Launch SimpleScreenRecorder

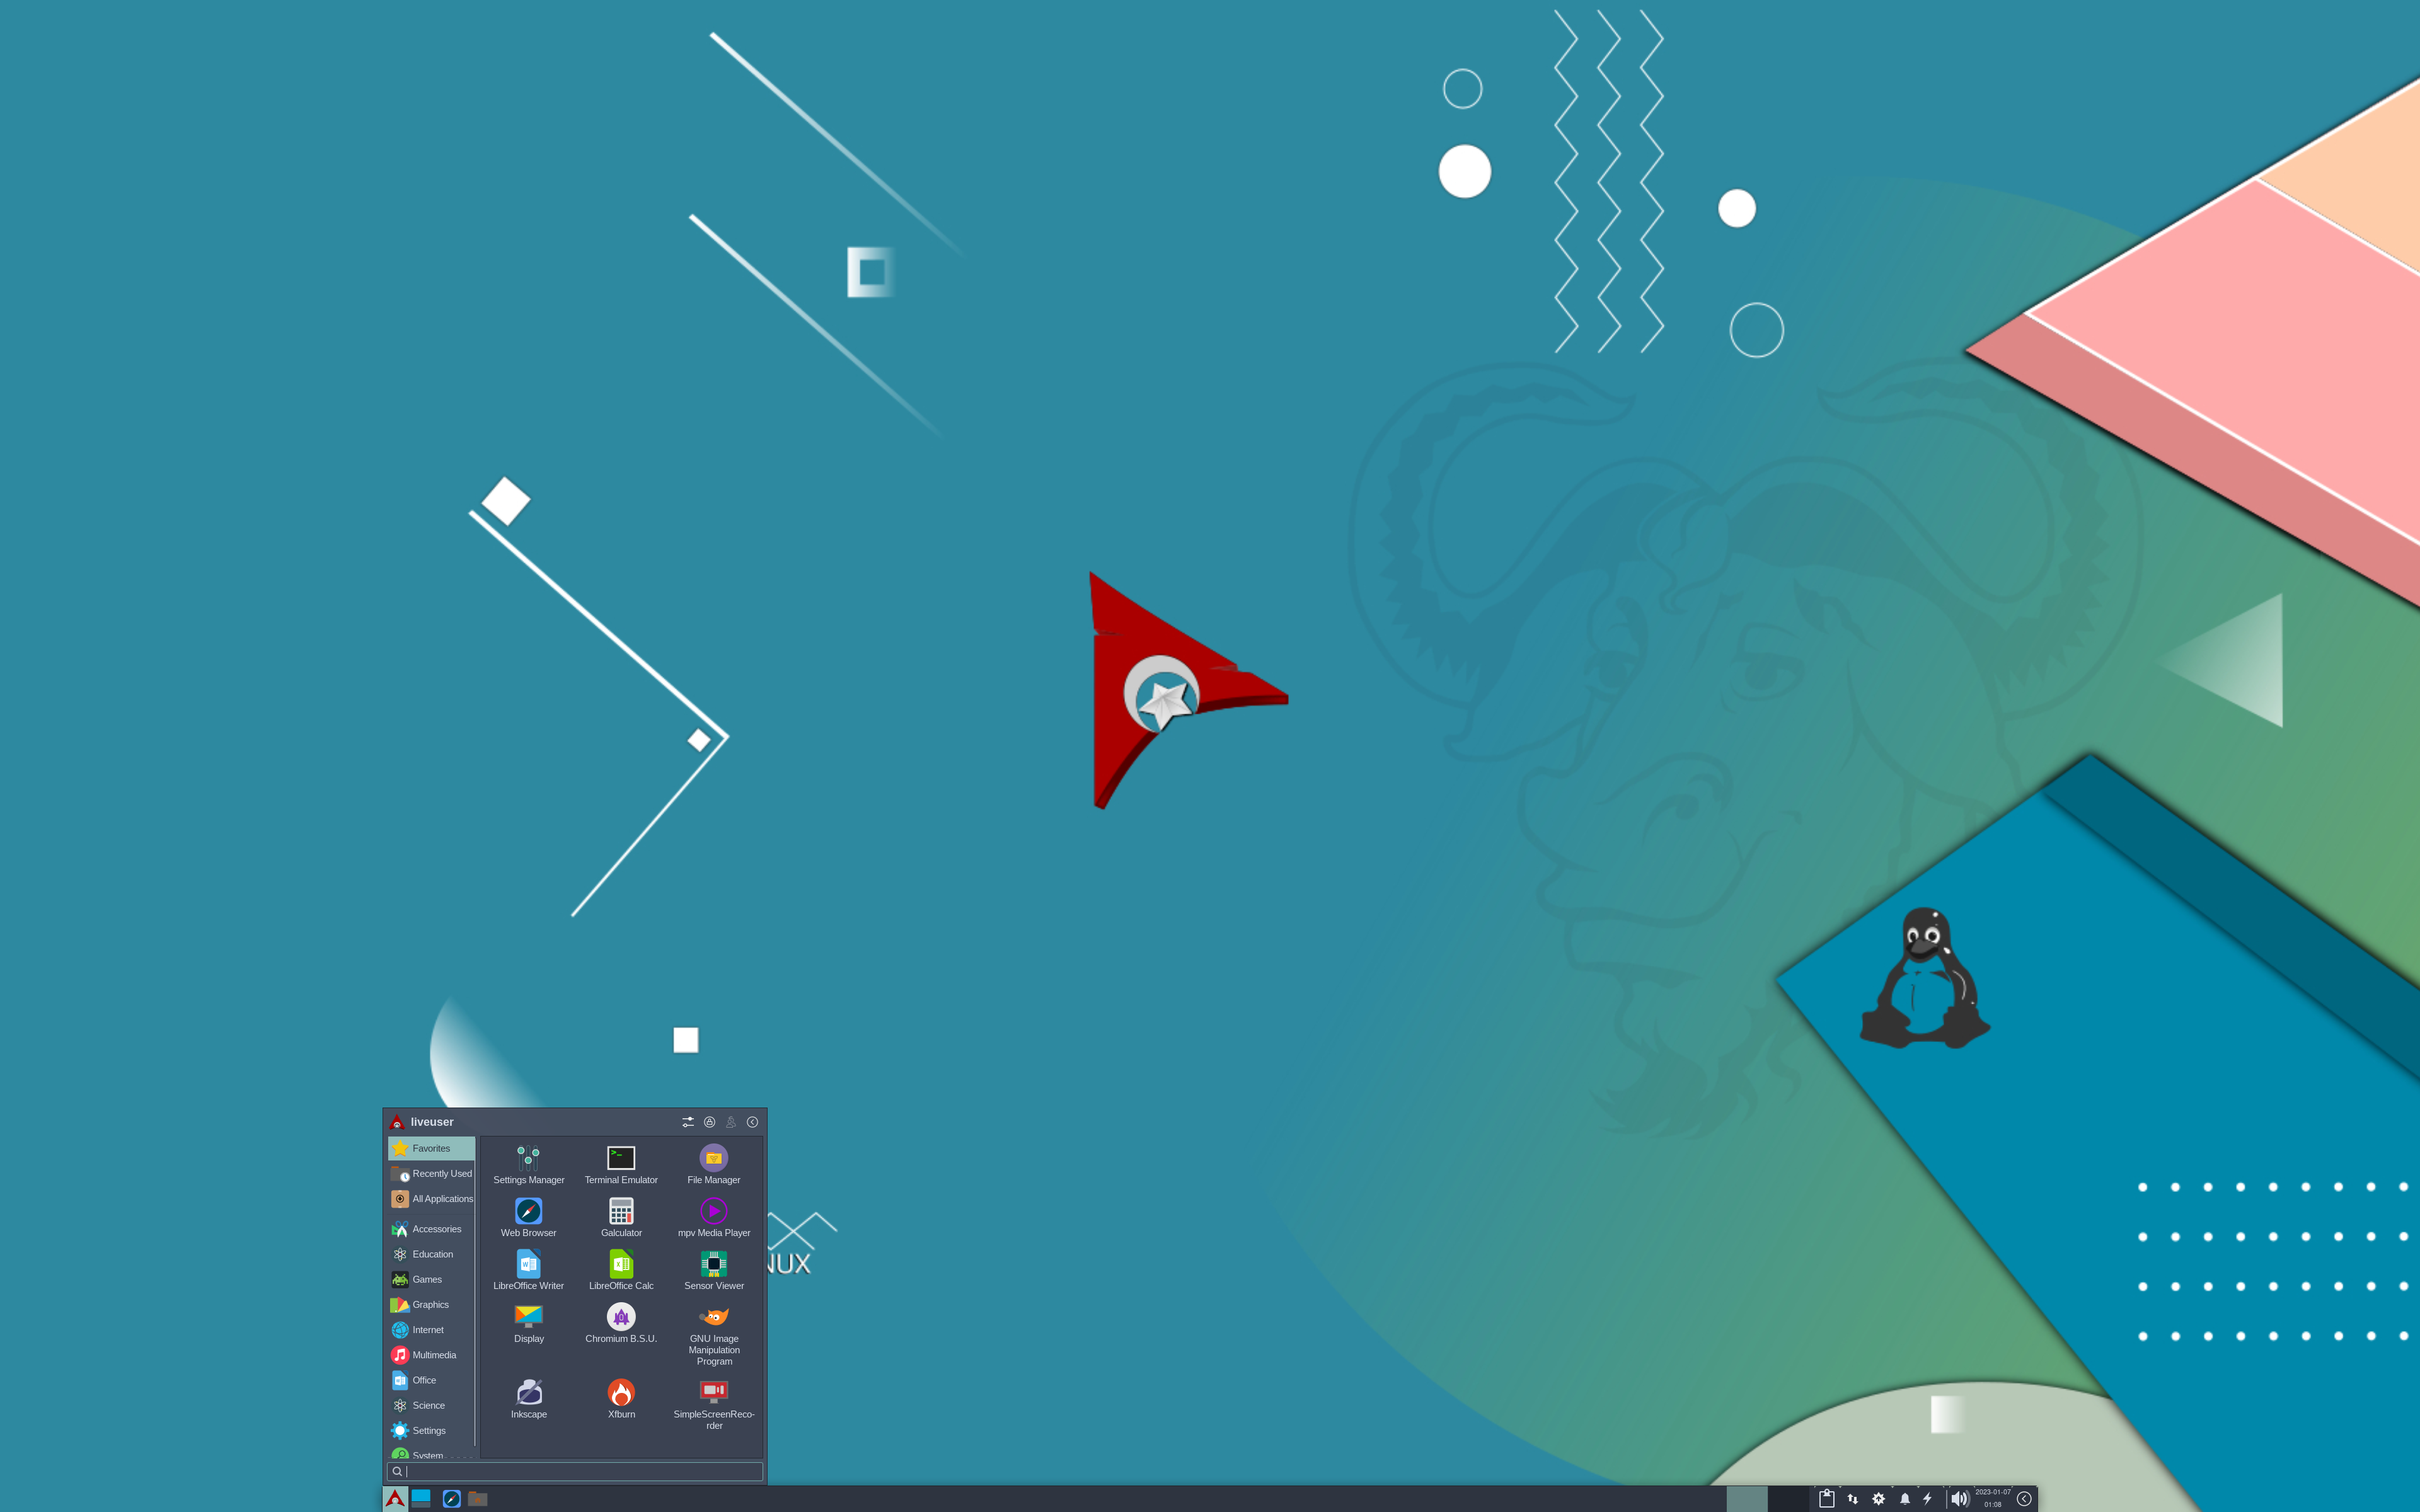tap(714, 1405)
